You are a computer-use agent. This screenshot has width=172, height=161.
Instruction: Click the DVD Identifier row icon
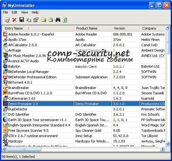coord(5,114)
